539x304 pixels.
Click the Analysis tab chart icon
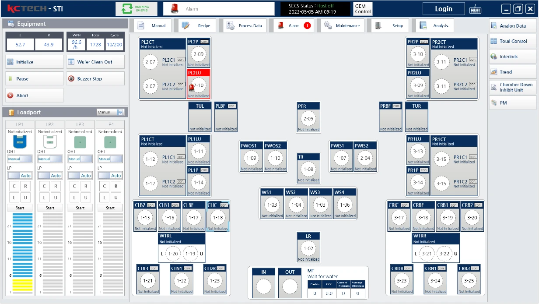423,25
